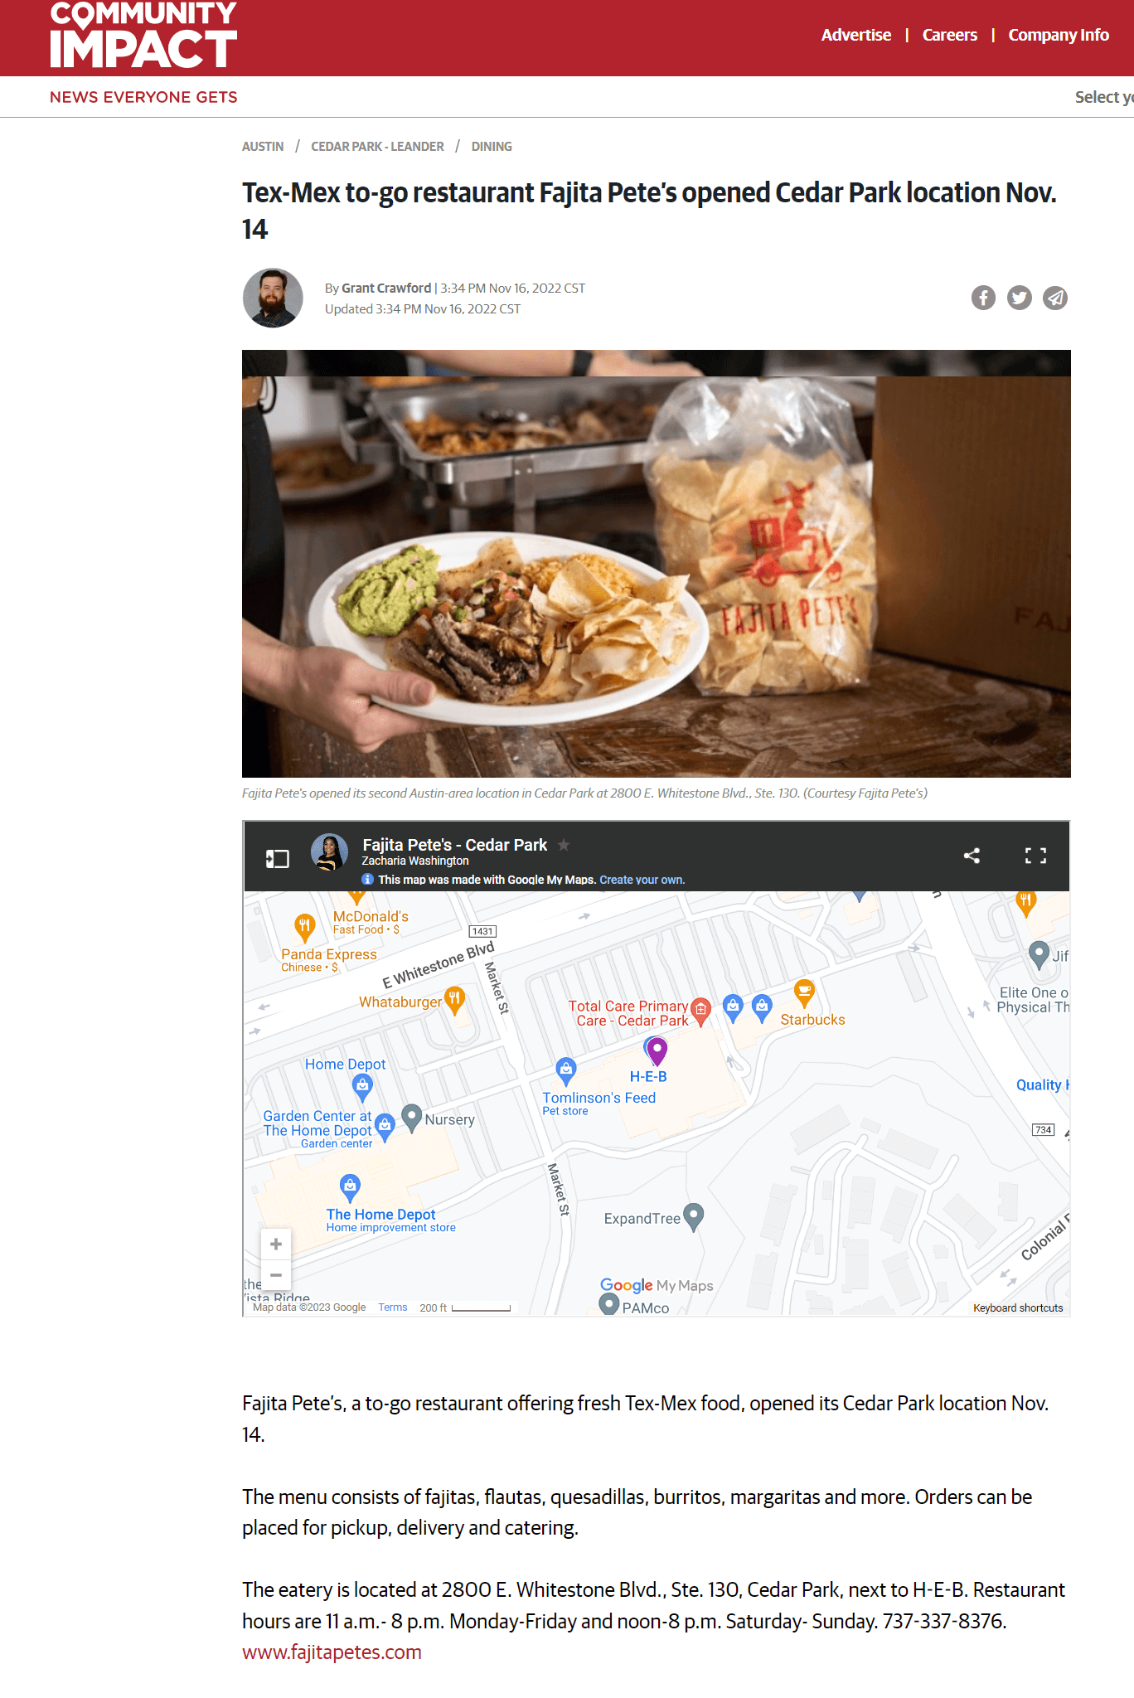This screenshot has height=1698, width=1134.
Task: Zoom out on the map
Action: coord(276,1275)
